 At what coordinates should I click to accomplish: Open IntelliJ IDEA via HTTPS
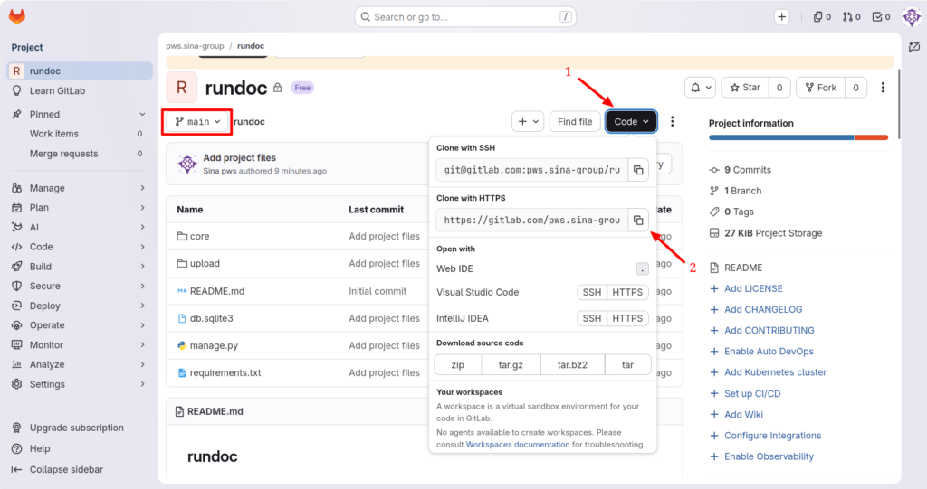click(x=627, y=318)
